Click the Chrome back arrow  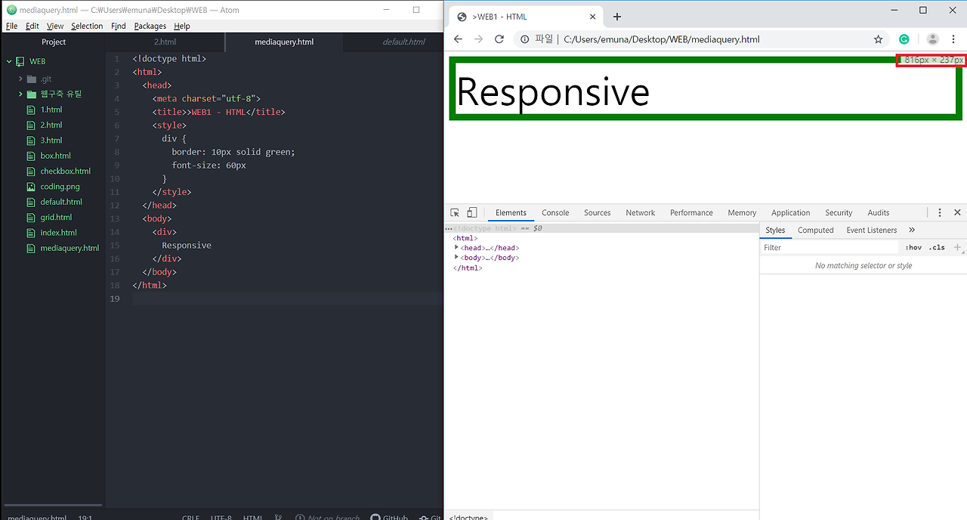pos(458,39)
